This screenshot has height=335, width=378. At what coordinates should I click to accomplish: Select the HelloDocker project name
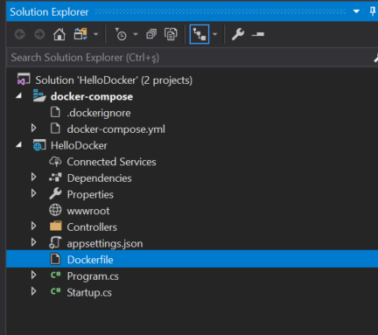point(79,145)
